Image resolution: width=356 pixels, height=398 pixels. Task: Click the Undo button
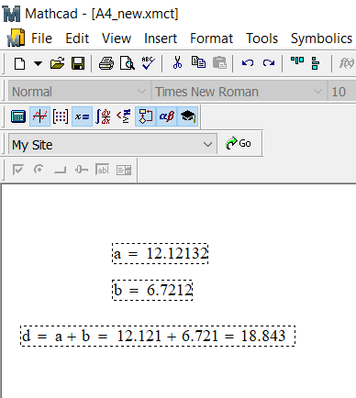(x=248, y=63)
